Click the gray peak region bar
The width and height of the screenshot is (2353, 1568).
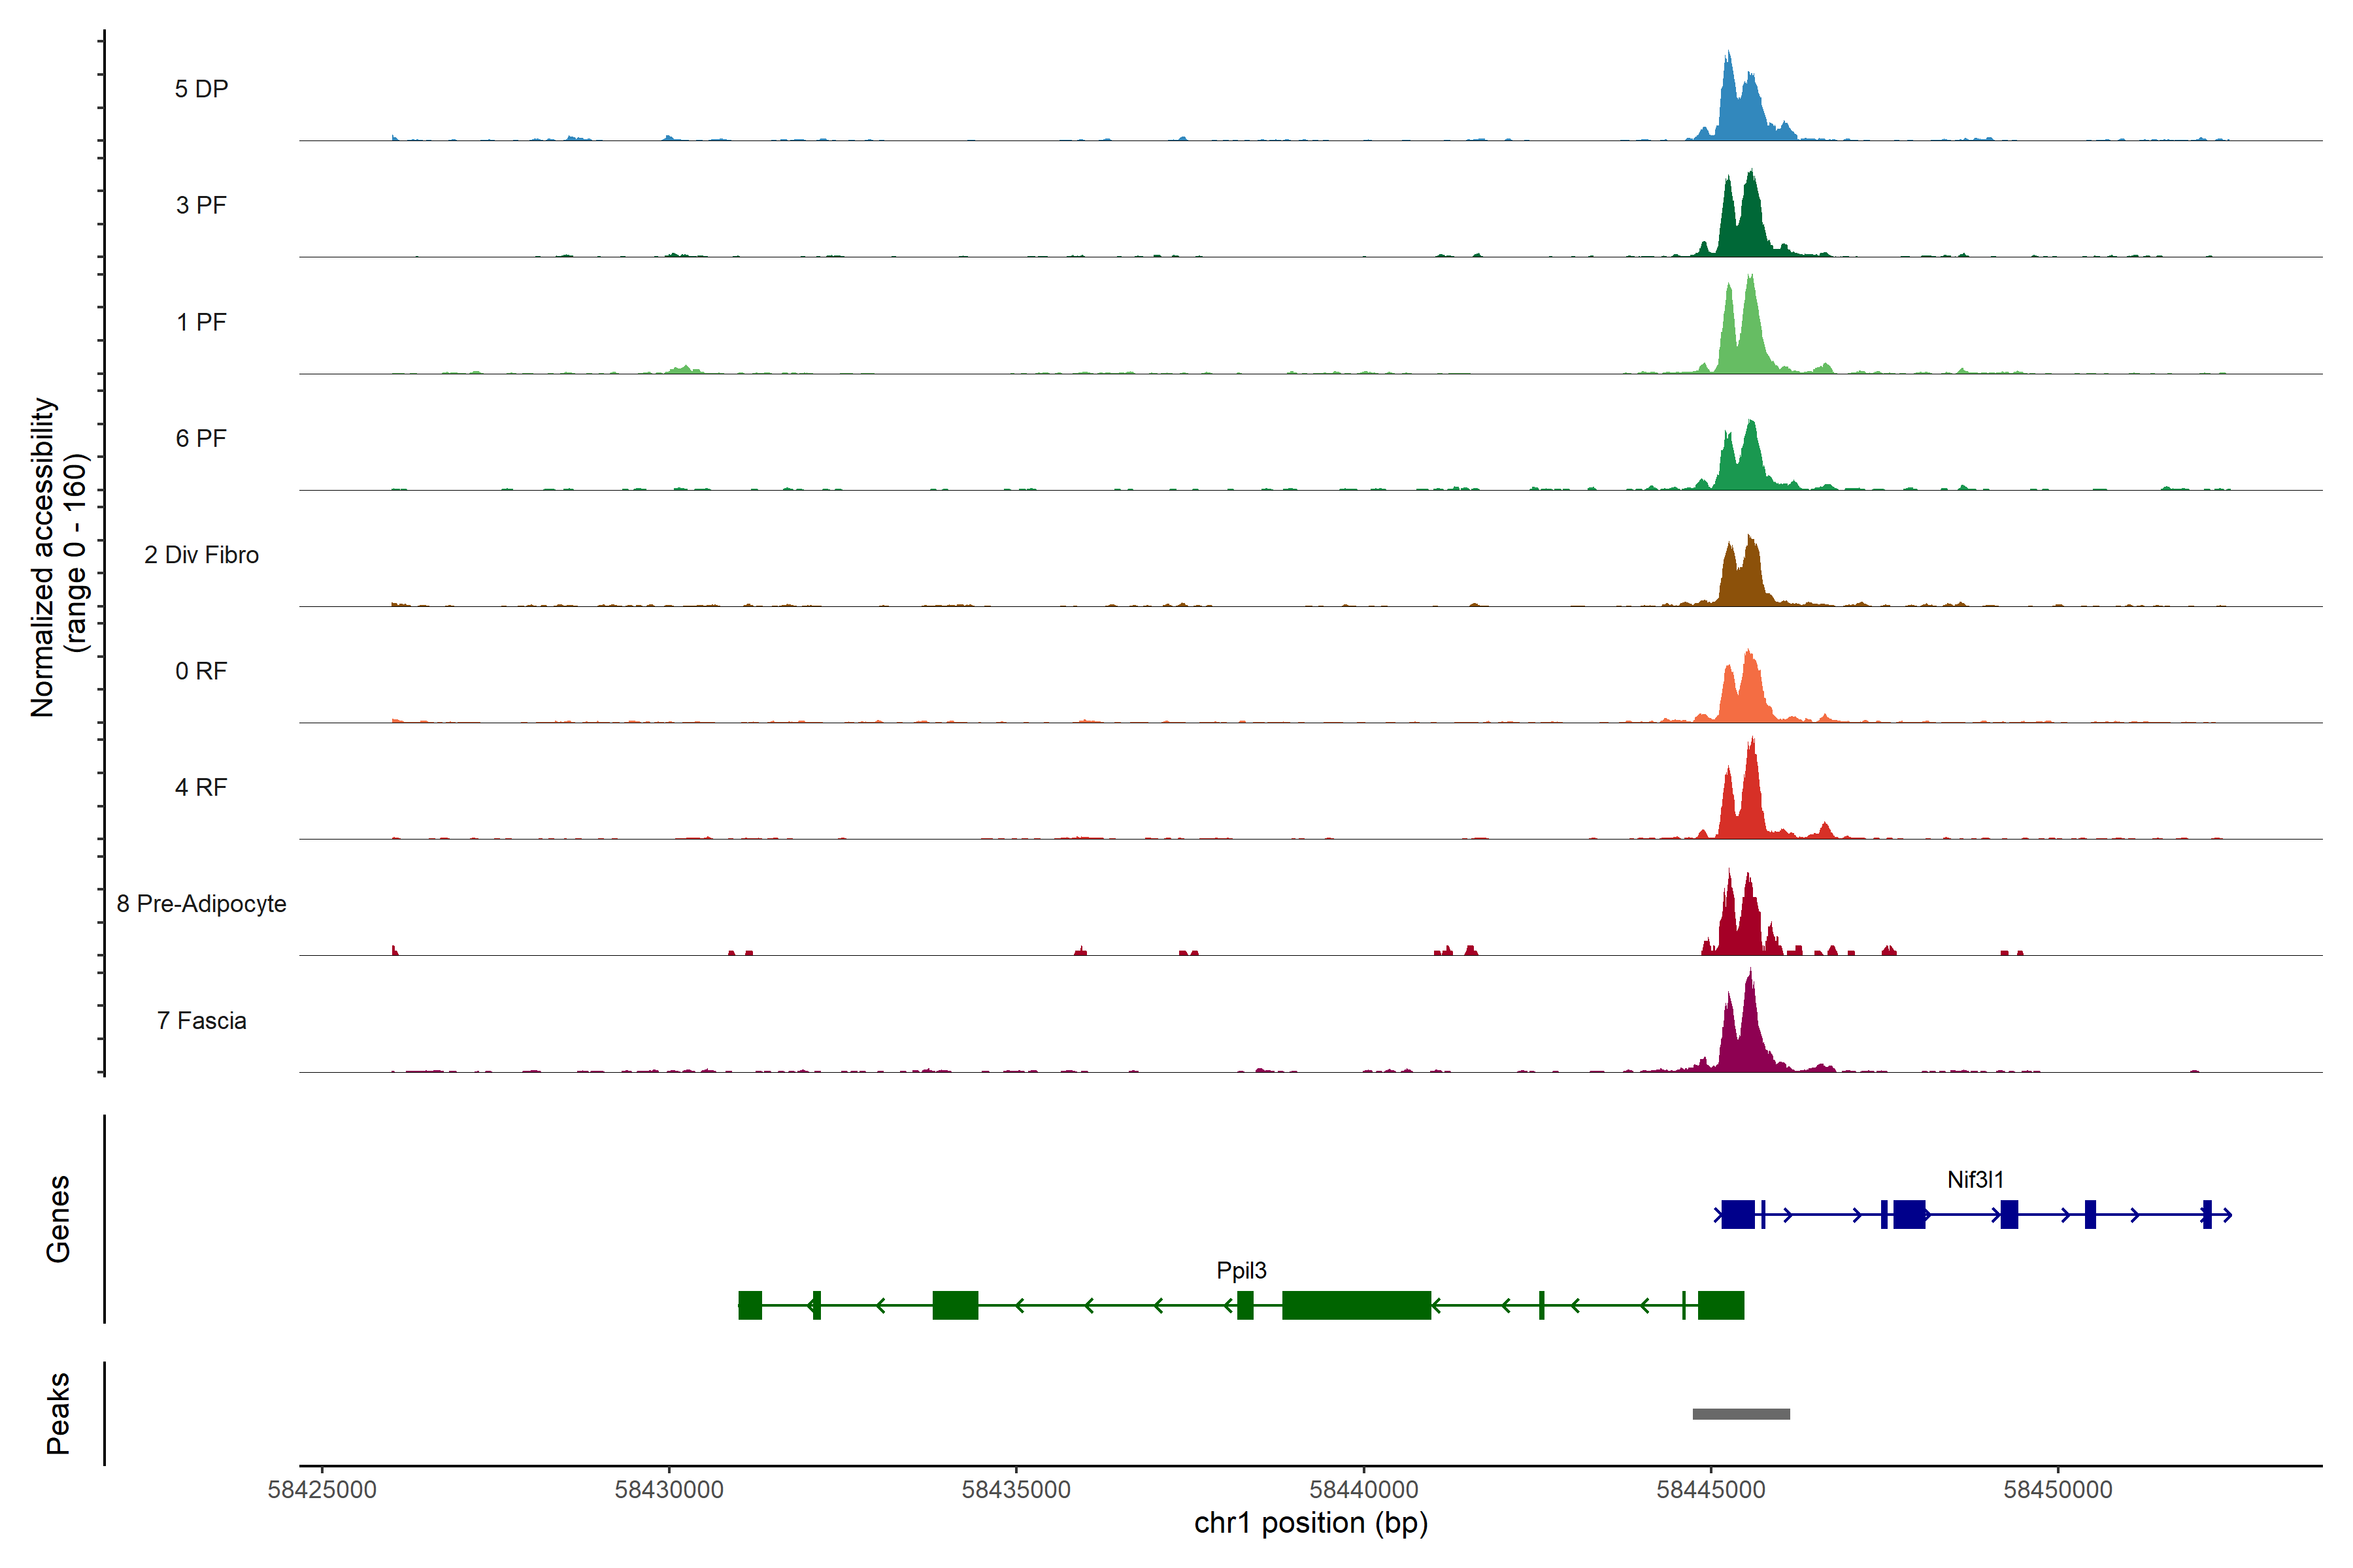[x=1741, y=1414]
